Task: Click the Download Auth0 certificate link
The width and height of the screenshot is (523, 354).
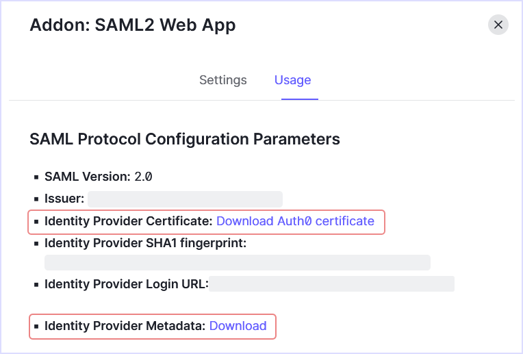Action: [x=295, y=221]
